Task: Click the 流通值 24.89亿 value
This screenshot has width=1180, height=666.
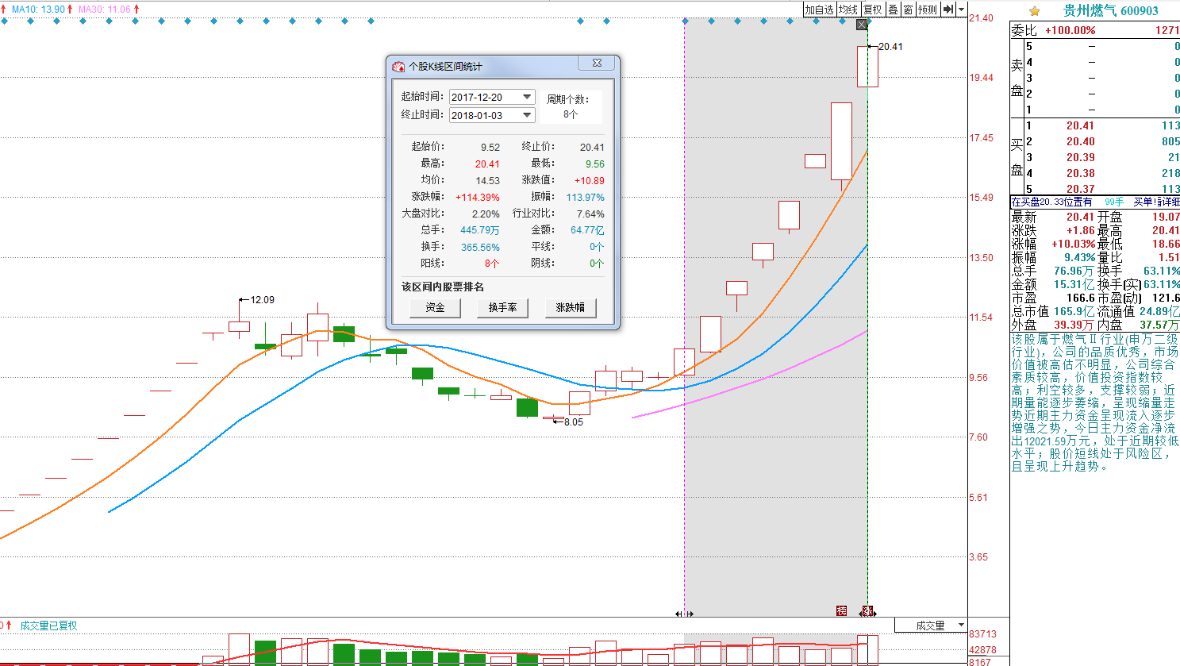Action: tap(1159, 312)
